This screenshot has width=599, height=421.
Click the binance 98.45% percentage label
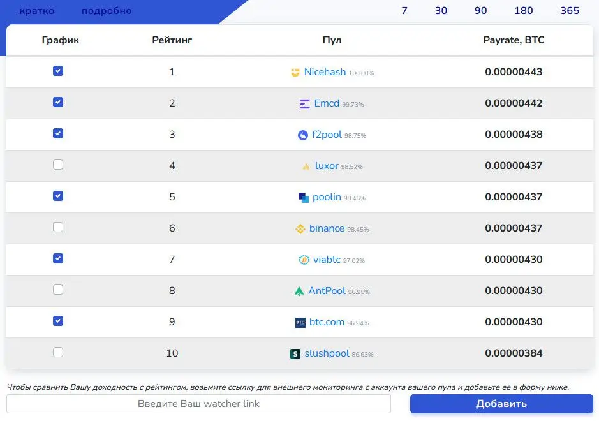pos(358,230)
